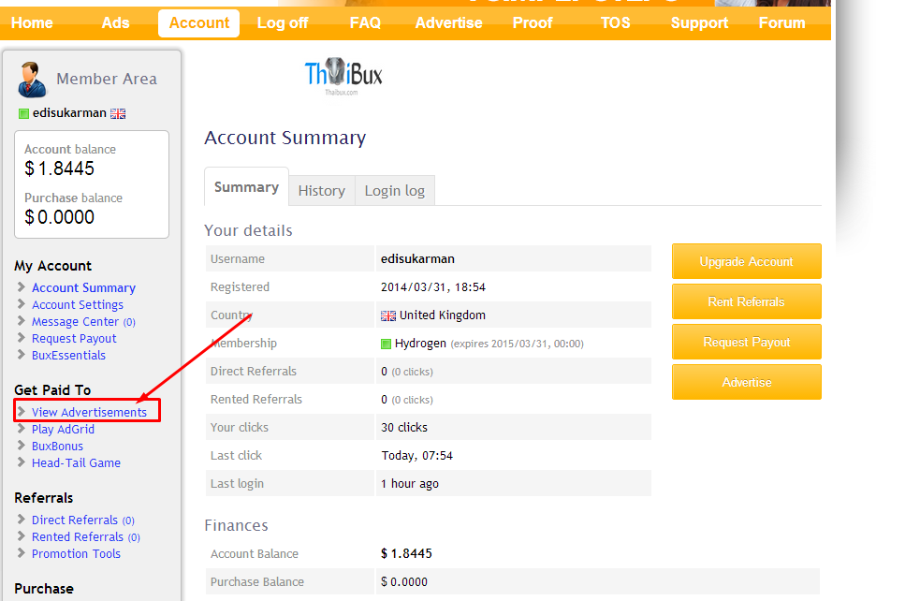Open the FAQ page
This screenshot has width=905, height=601.
coord(365,23)
